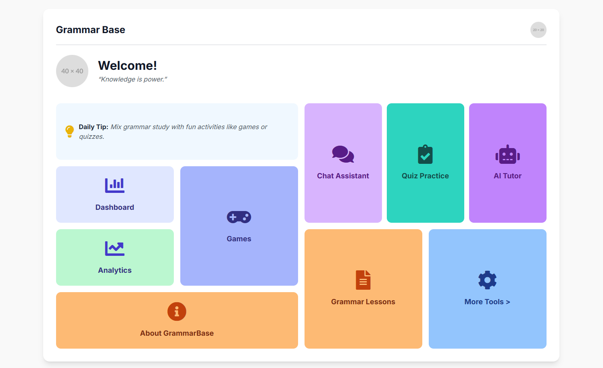Image resolution: width=603 pixels, height=368 pixels.
Task: Click the Daily Tip banner
Action: tap(177, 132)
